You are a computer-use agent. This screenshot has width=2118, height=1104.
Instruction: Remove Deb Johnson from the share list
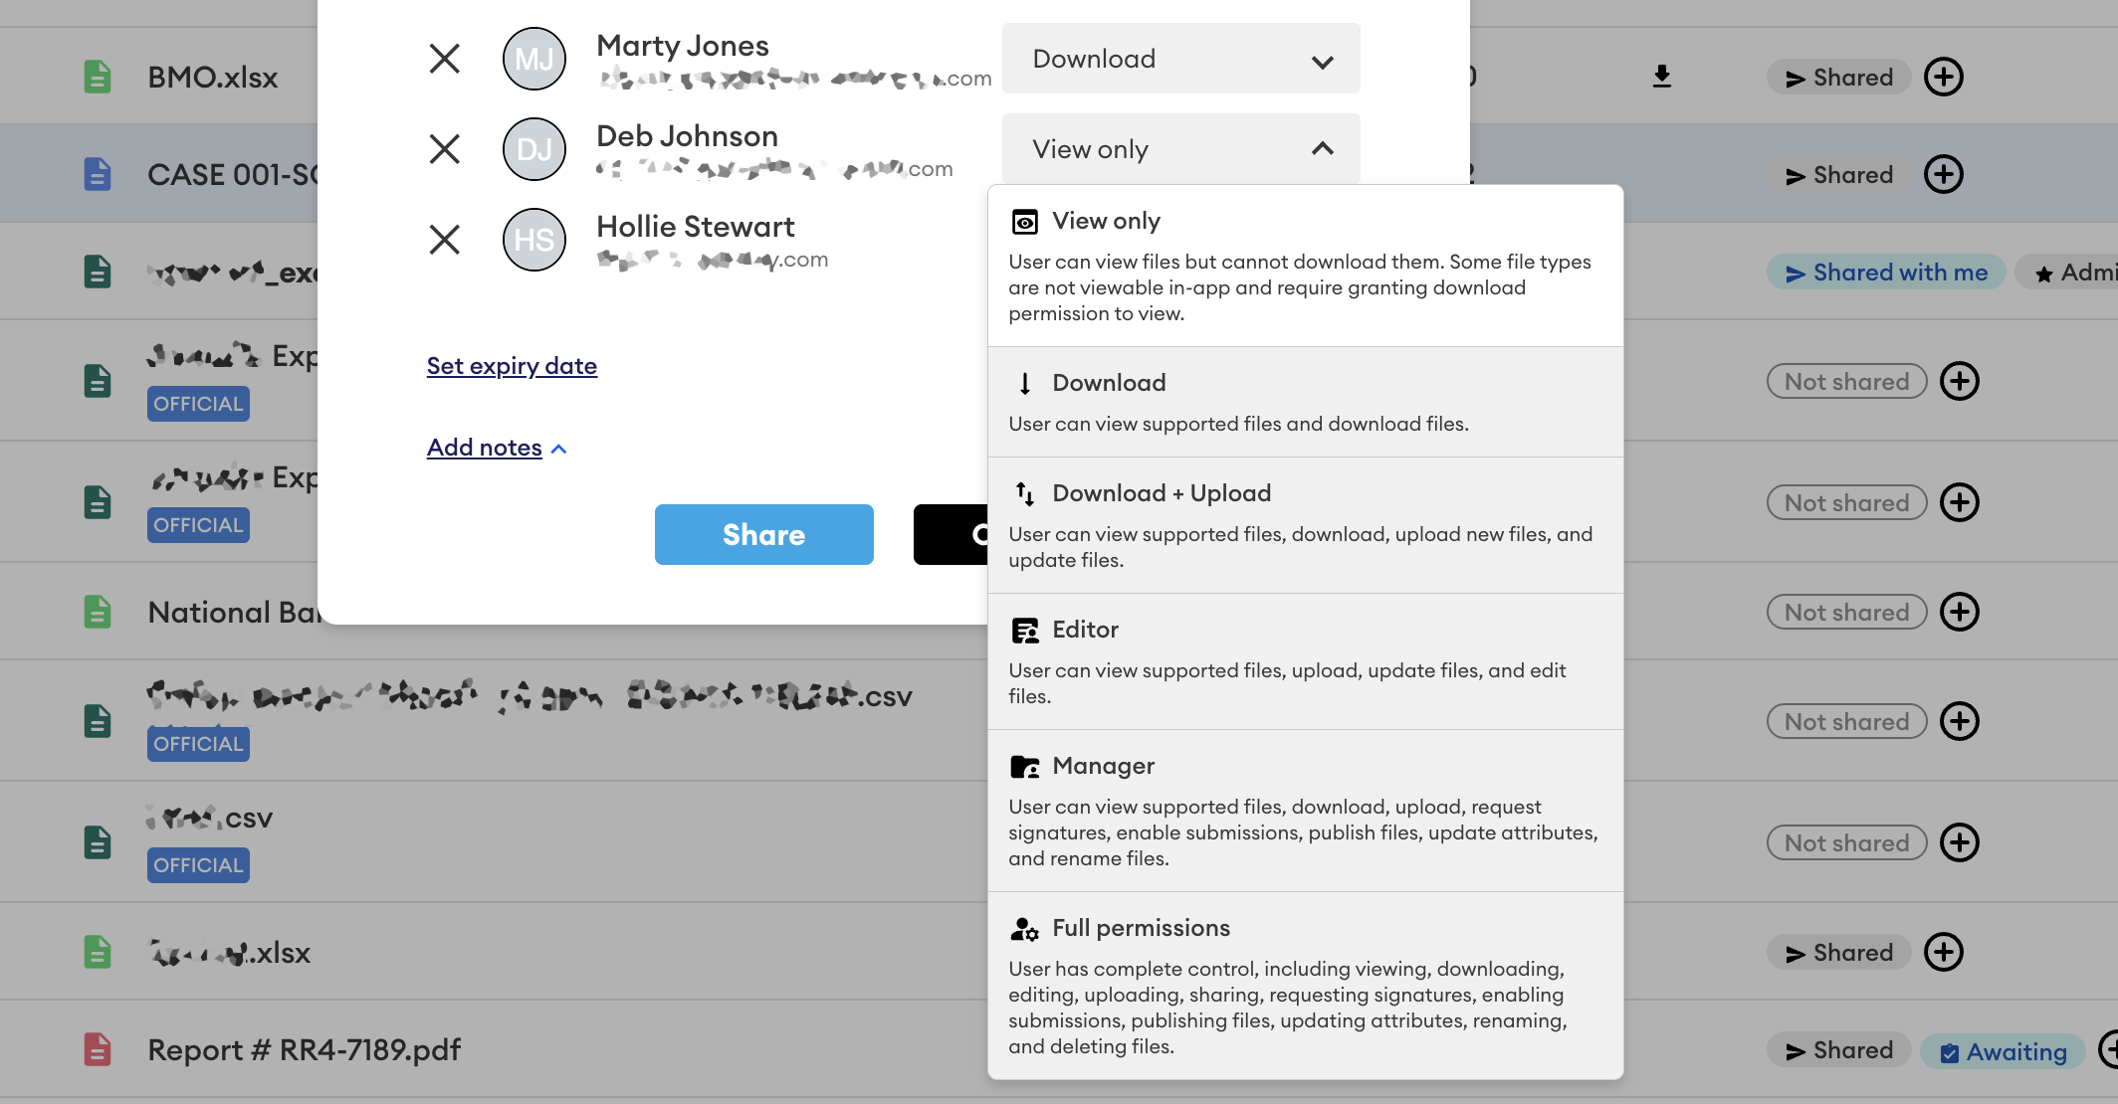[444, 149]
